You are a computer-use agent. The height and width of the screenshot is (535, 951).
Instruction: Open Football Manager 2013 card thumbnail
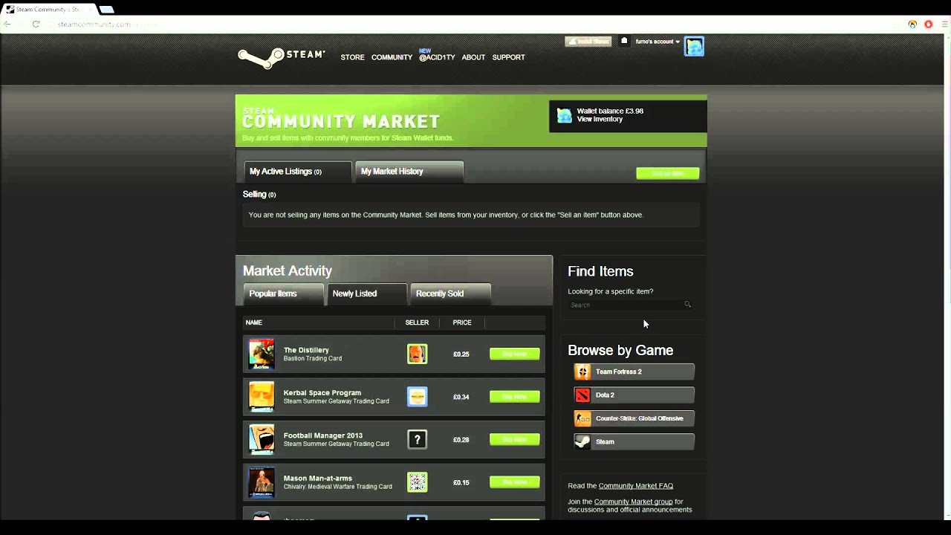(262, 439)
